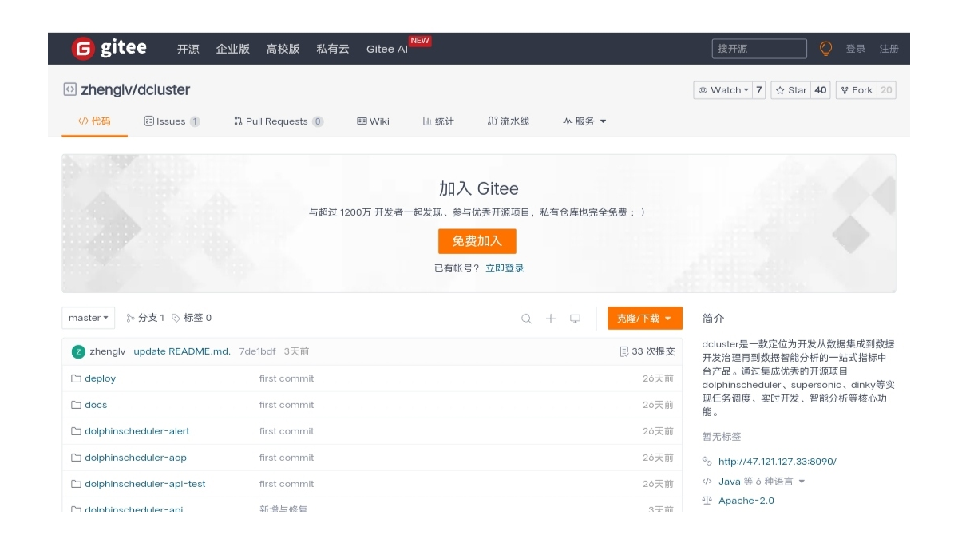The image size is (958, 539).
Task: Expand the Java 等 6 种语言 list
Action: click(762, 482)
